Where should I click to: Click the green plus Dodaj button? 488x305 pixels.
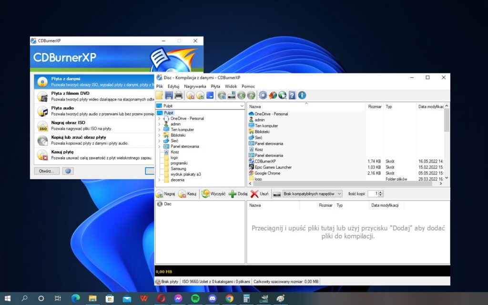[x=238, y=194]
